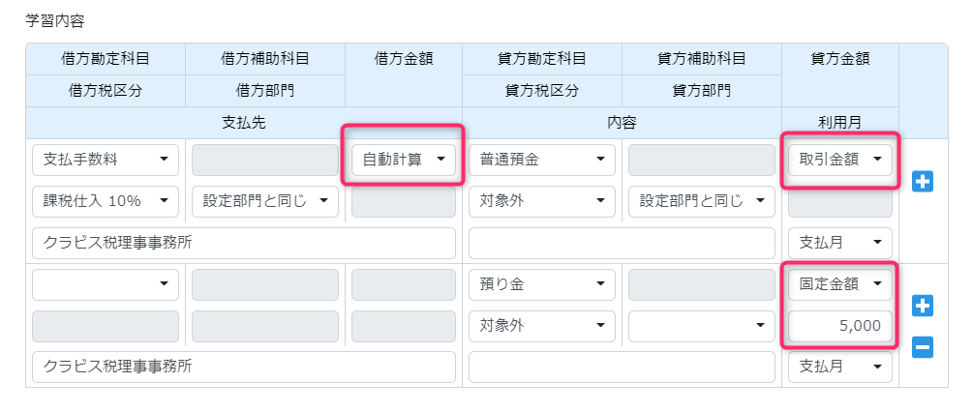The height and width of the screenshot is (412, 973).
Task: Open the 固定金額 amount type dropdown
Action: click(840, 284)
